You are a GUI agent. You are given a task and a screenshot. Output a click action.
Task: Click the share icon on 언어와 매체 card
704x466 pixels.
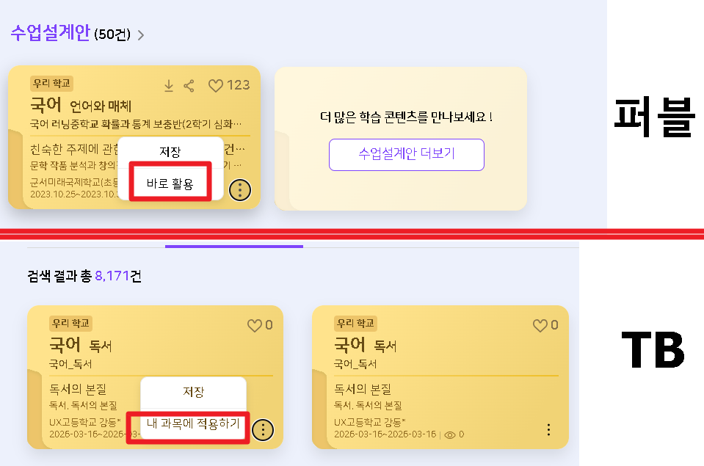coord(189,86)
